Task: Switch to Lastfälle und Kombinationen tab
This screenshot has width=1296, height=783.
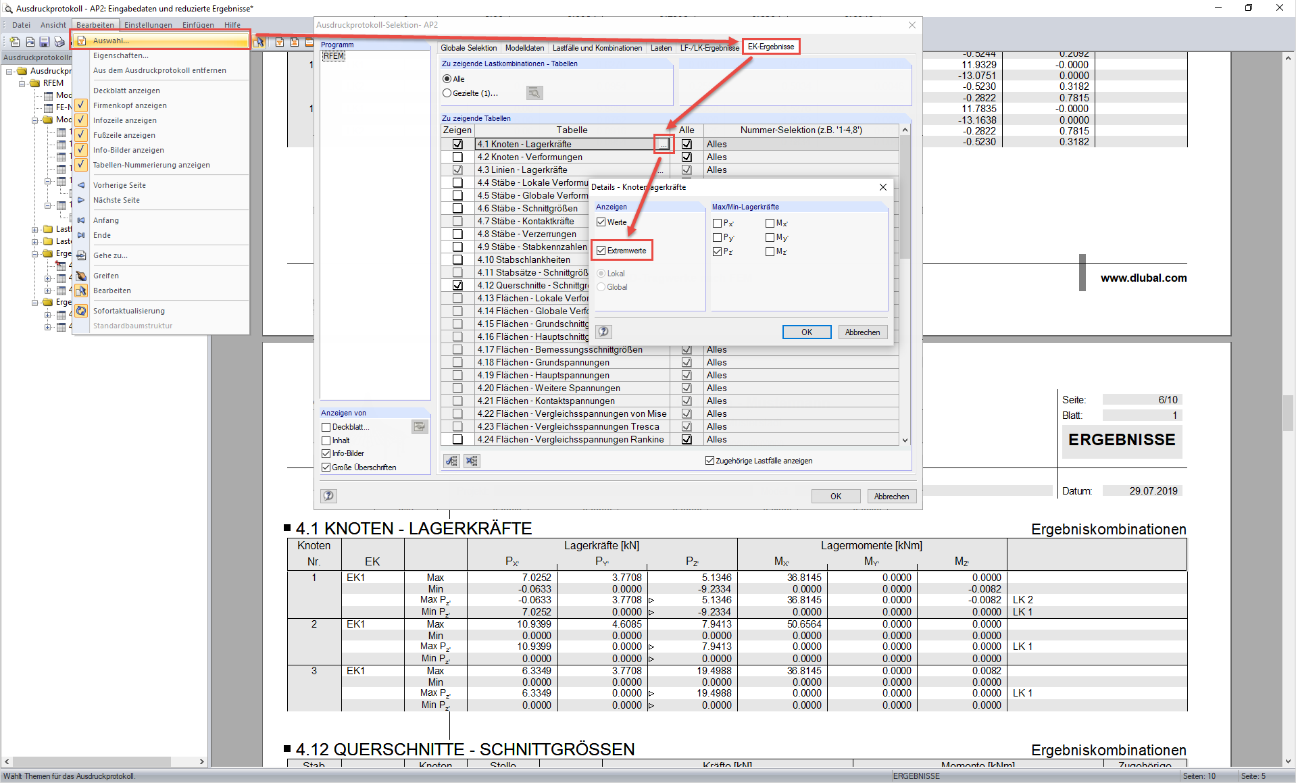Action: click(x=597, y=48)
